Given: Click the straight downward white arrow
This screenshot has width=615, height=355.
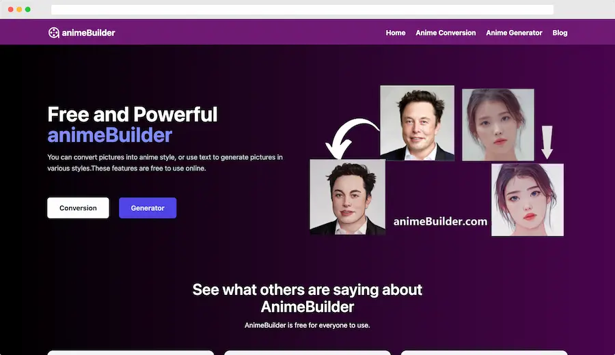Looking at the screenshot, I should (547, 142).
